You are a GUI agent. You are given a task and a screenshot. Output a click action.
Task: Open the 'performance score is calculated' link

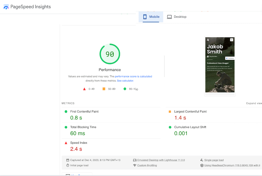point(133,76)
